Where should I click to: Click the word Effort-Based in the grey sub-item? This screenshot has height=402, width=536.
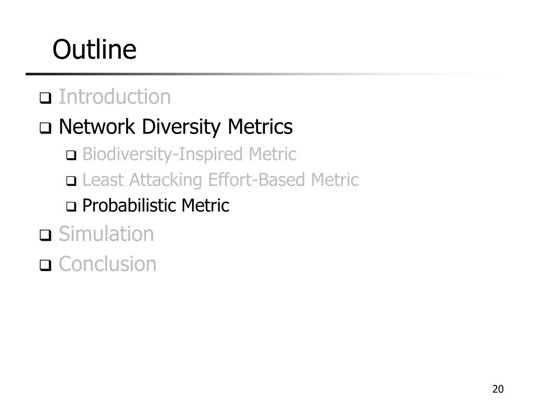click(x=256, y=180)
